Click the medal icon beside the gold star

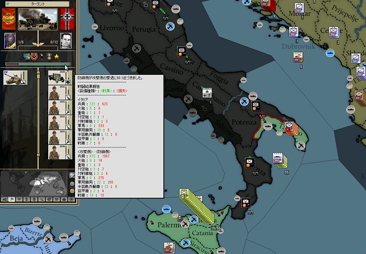pos(49,56)
